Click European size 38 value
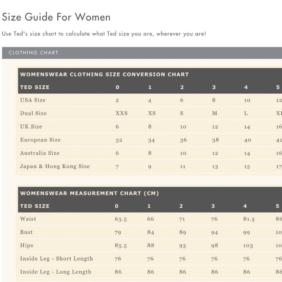 click(215, 140)
